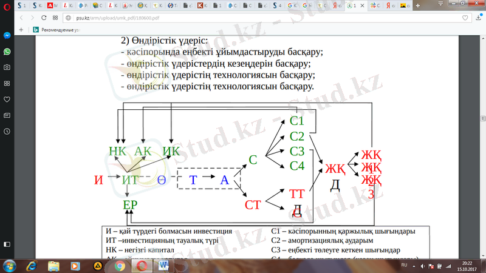Click the RU language indicator in tray
Screen dimensions: 486x273
click(x=405, y=266)
